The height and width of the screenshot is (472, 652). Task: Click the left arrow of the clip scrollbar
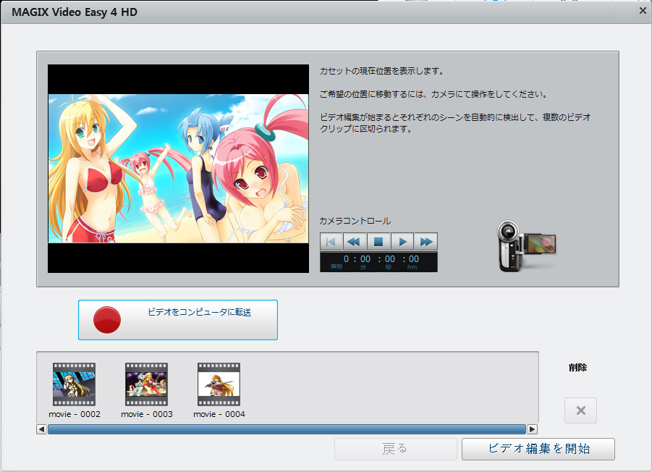coord(41,429)
